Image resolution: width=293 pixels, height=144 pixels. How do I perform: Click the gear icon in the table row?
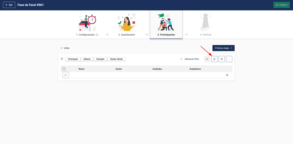coord(227,75)
